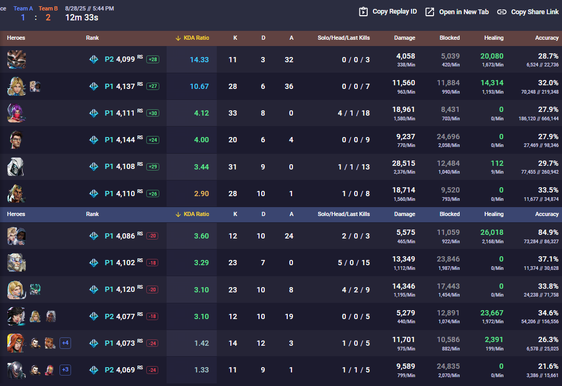Click the +28 rank score change badge
562x386 pixels.
click(x=153, y=59)
